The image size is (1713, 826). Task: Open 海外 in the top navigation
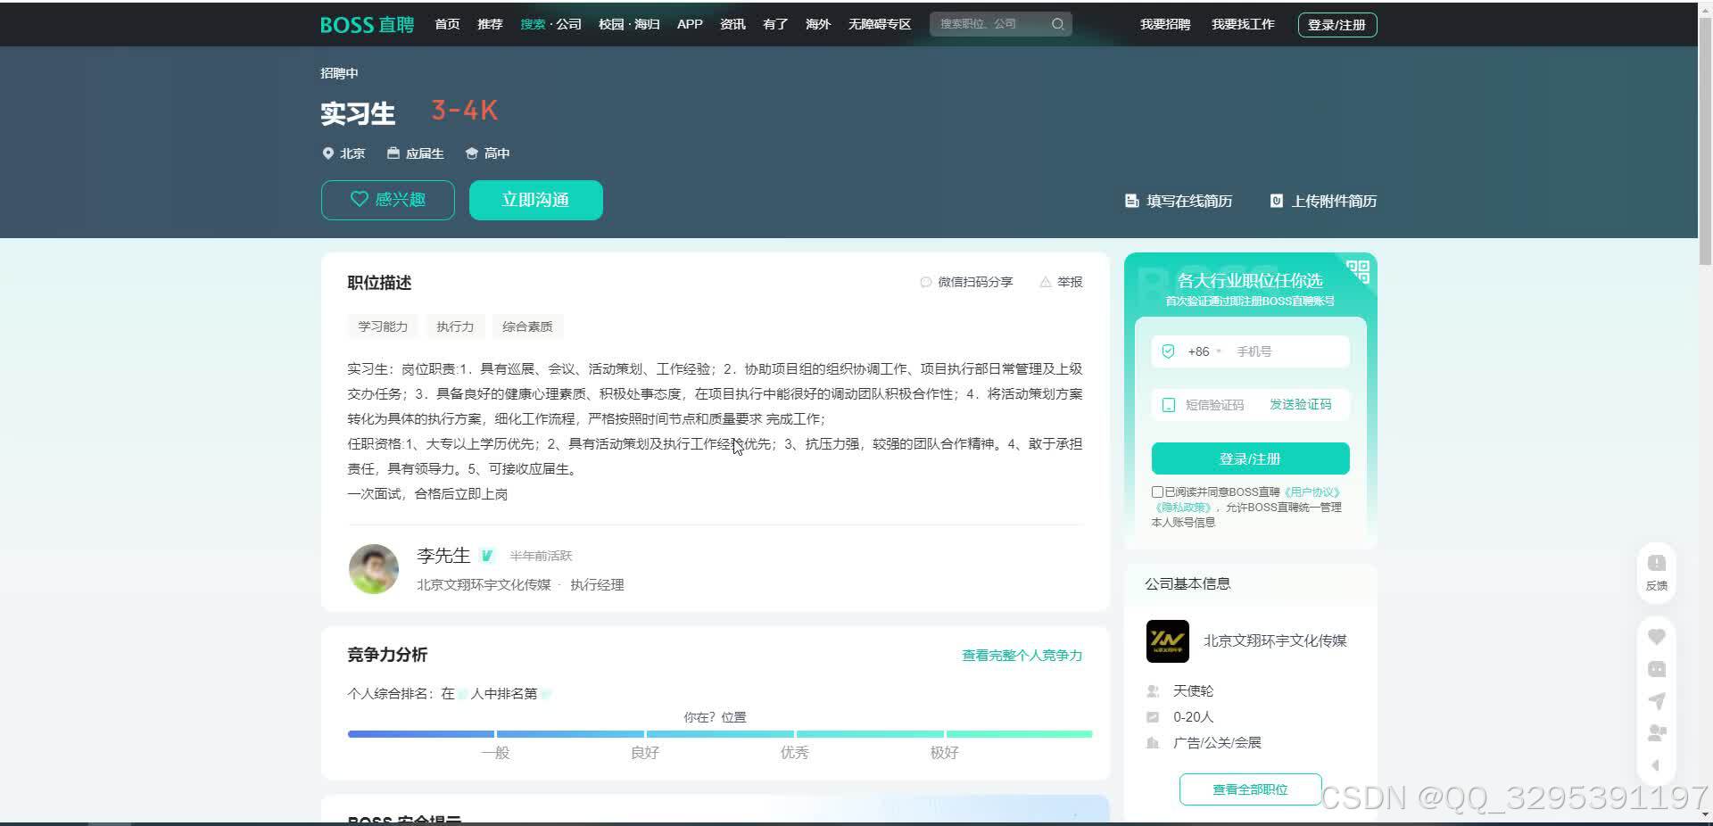coord(818,24)
